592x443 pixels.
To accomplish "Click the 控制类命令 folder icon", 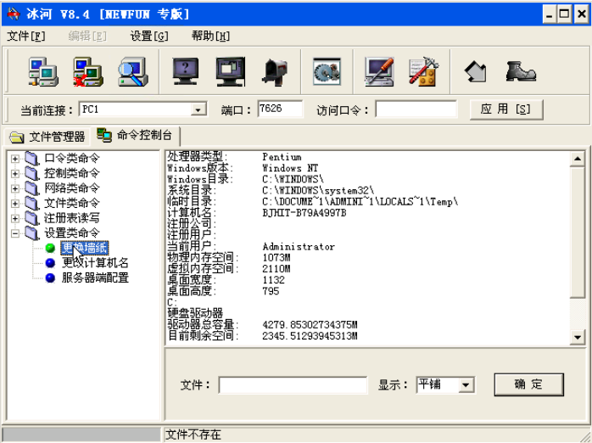I will point(32,173).
